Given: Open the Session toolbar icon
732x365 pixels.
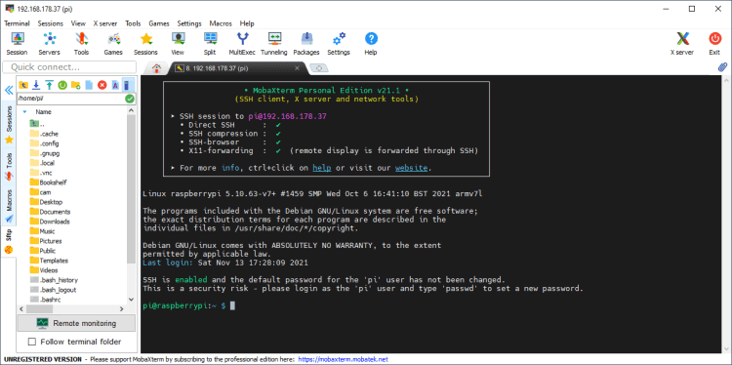Looking at the screenshot, I should point(18,43).
